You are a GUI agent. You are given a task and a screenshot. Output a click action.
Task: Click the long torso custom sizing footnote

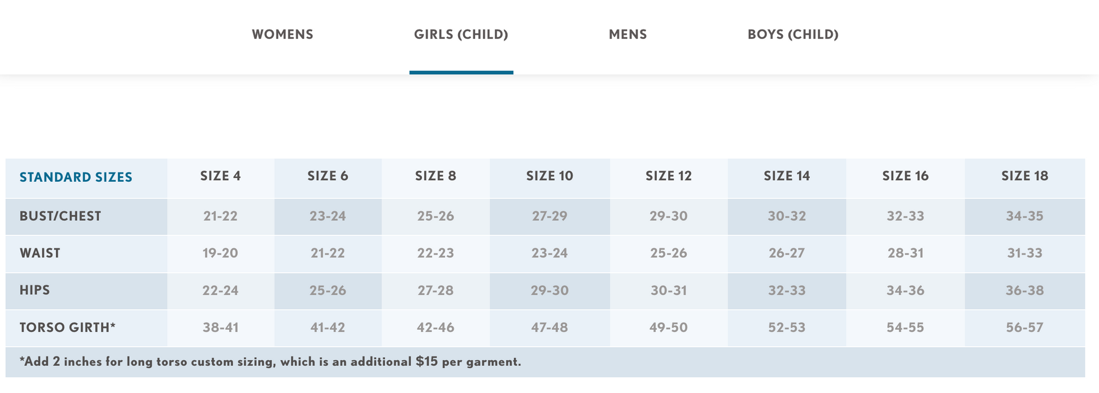click(271, 362)
